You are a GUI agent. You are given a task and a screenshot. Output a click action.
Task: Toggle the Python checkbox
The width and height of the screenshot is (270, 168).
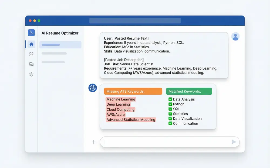pos(170,104)
